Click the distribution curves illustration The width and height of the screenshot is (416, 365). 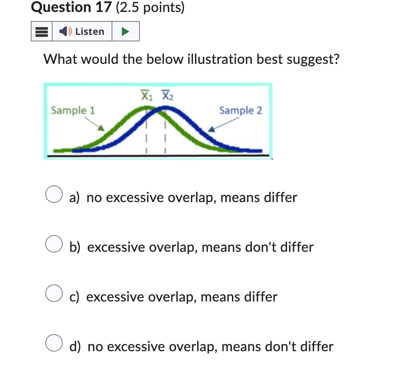pos(158,122)
